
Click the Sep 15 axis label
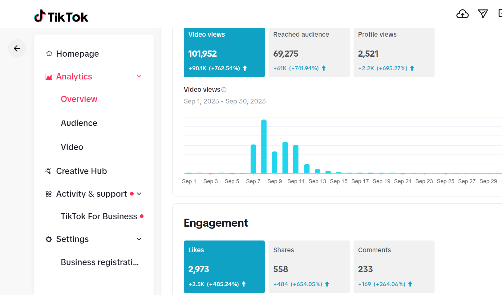click(339, 181)
